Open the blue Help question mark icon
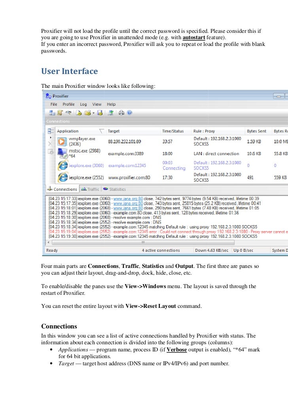Screen dimensions: 288x408 pyautogui.click(x=130, y=113)
